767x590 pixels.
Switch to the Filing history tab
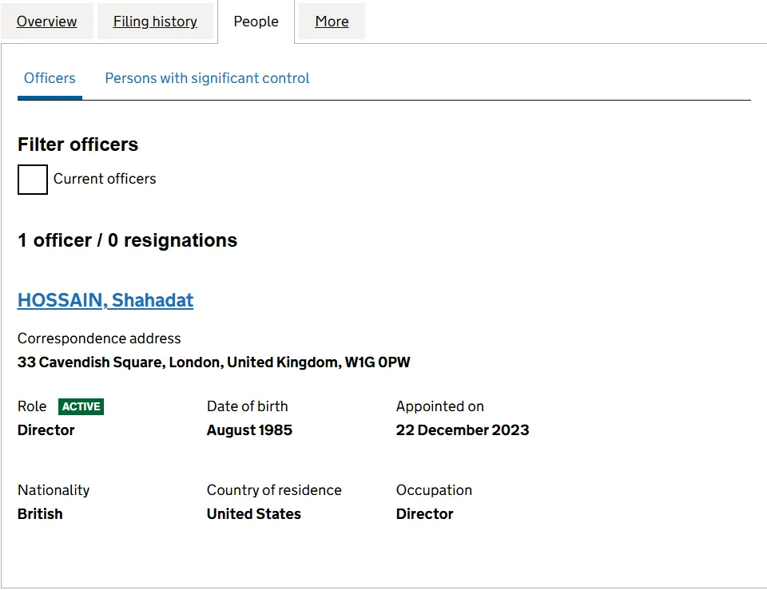pyautogui.click(x=155, y=22)
